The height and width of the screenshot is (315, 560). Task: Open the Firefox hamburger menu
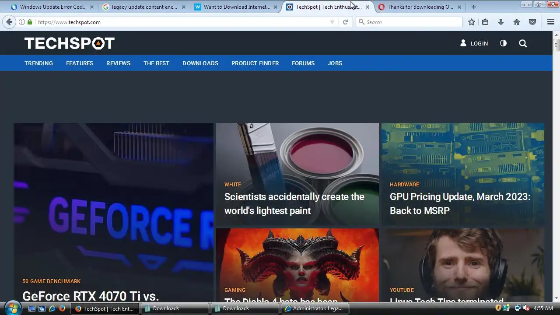tap(551, 22)
